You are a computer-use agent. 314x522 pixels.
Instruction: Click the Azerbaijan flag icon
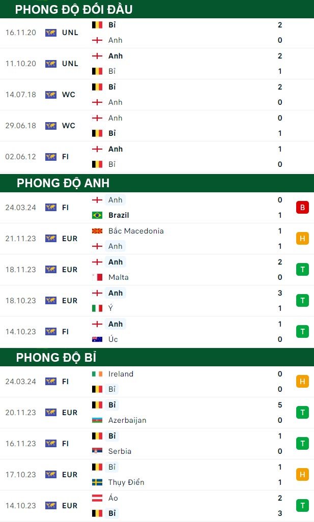coord(97,420)
